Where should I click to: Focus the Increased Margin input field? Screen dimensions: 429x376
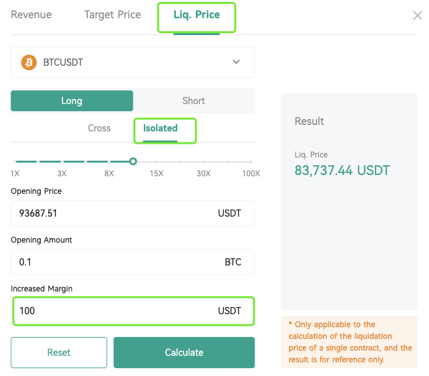pos(111,311)
